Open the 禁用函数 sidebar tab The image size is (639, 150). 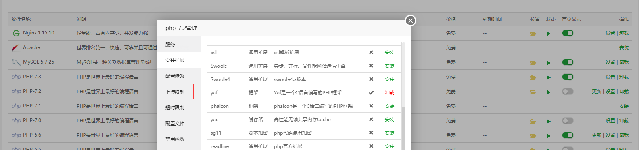point(179,139)
